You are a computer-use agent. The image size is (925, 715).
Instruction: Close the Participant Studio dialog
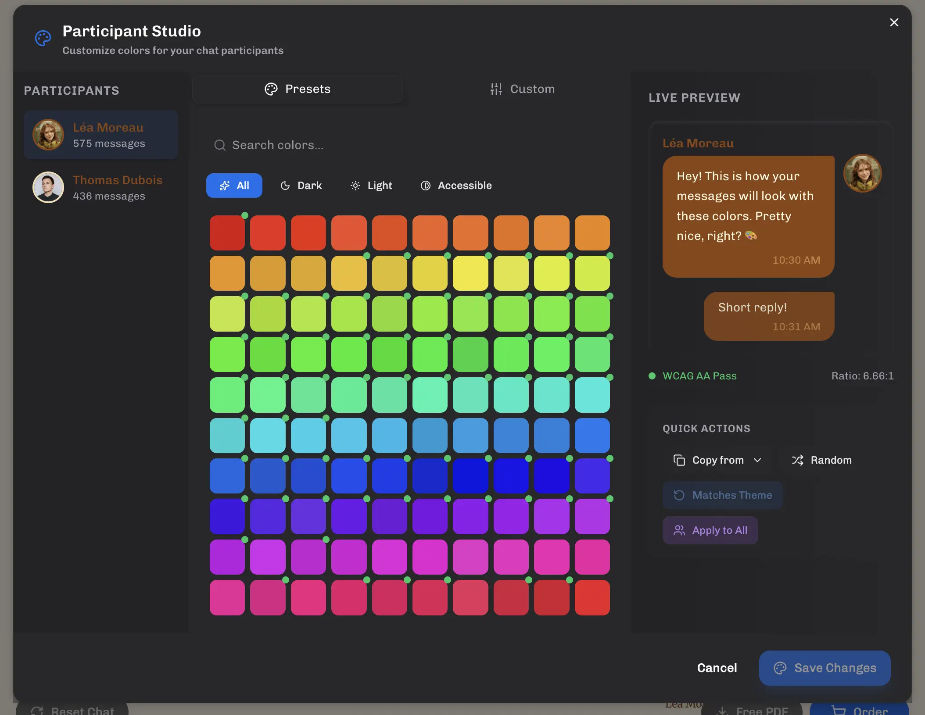[894, 22]
